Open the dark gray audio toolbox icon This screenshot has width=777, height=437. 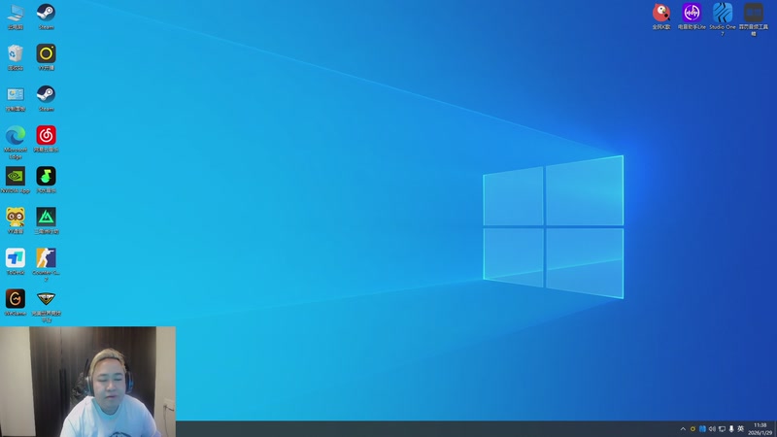point(754,19)
